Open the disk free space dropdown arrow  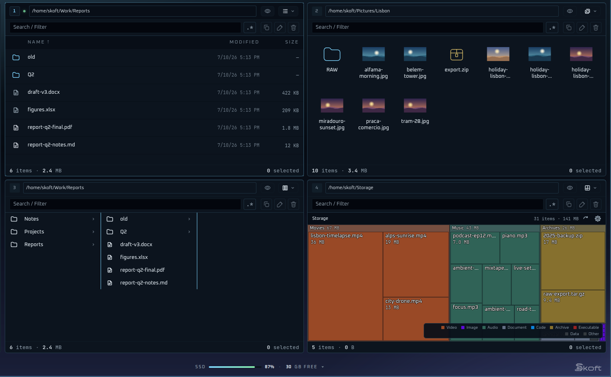point(323,367)
